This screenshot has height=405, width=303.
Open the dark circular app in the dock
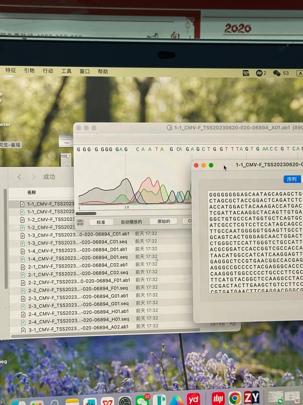pos(125,401)
